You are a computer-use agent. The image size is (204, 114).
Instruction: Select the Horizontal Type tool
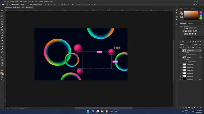point(2,54)
